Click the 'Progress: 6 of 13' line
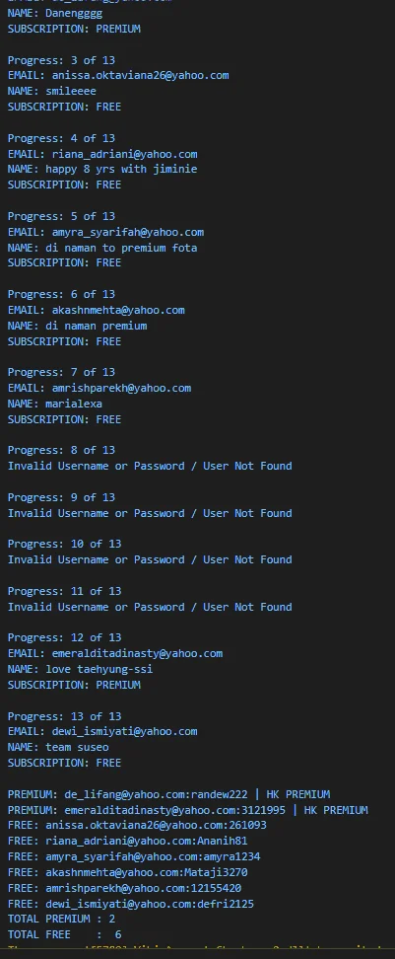Viewport: 395px width, 959px height. tap(61, 294)
